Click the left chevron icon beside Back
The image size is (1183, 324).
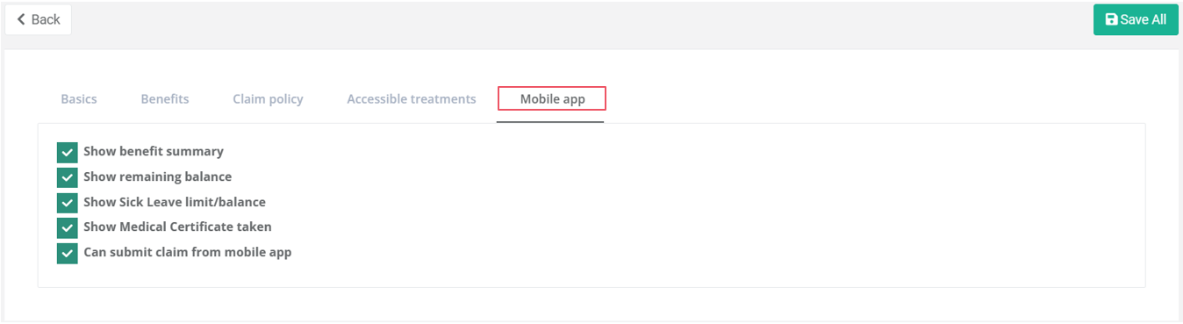click(21, 19)
